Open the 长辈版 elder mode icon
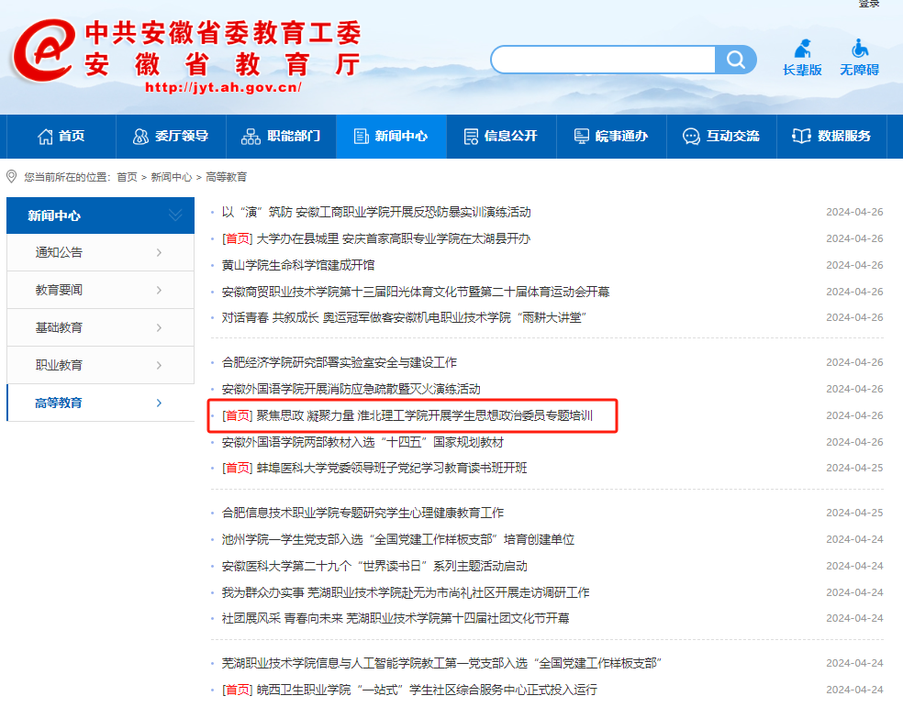 (802, 57)
